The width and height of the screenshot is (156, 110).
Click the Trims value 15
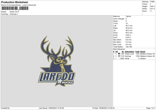127,23
